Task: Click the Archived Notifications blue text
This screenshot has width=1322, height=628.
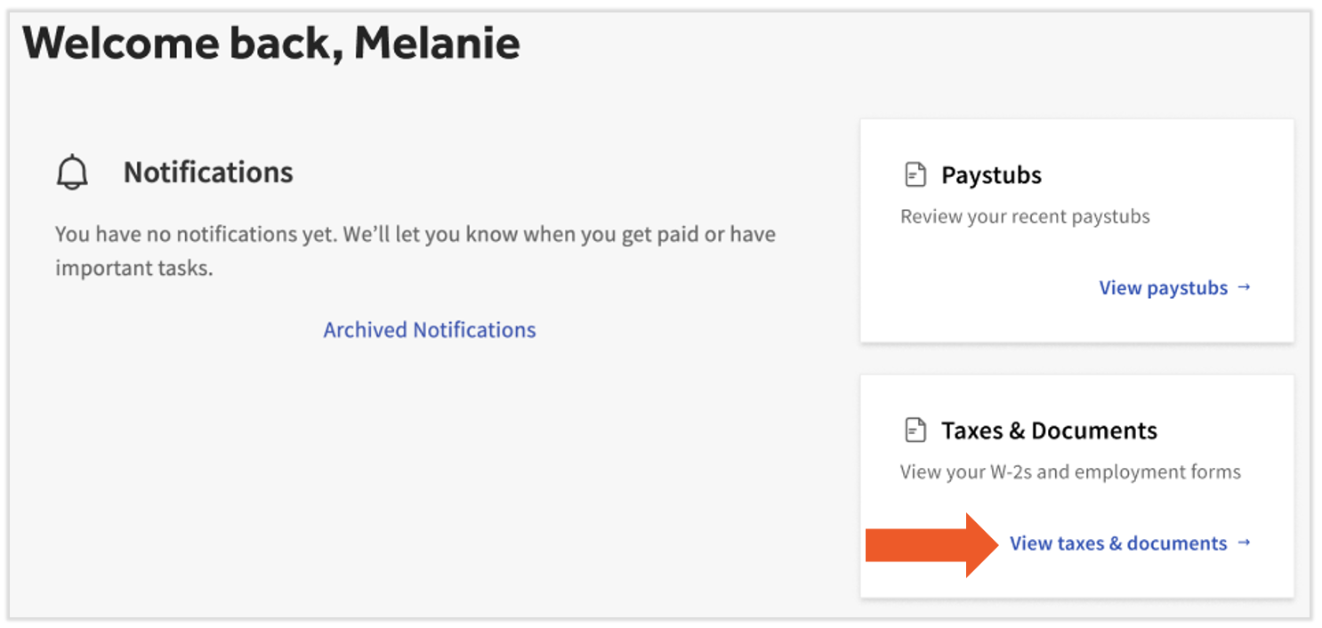Action: (430, 329)
